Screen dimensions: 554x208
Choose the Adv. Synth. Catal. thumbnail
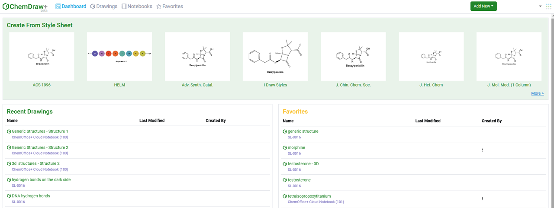197,57
